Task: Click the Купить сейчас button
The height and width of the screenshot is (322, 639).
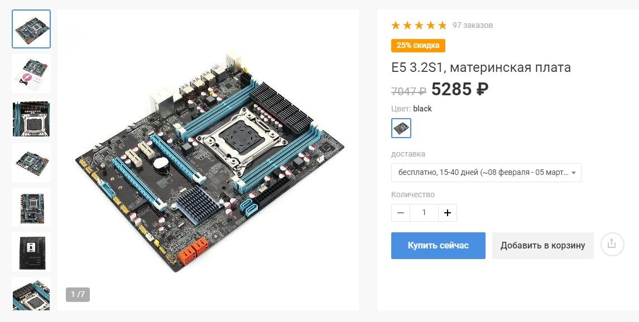Action: click(438, 246)
